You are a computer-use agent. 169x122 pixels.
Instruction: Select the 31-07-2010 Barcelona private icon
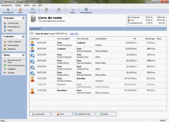click(32, 91)
